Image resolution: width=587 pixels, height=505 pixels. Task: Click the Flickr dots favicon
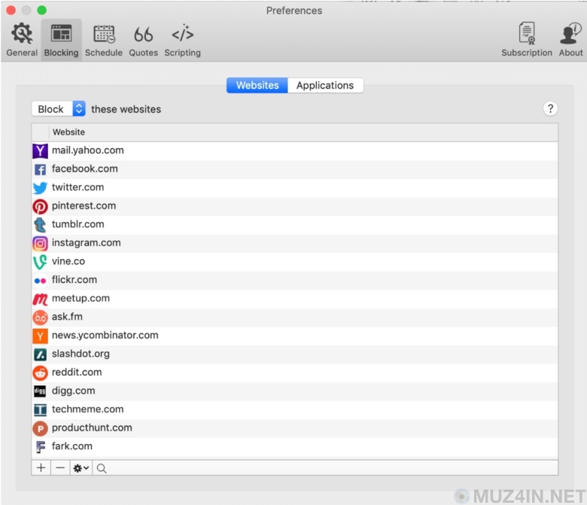tap(40, 281)
